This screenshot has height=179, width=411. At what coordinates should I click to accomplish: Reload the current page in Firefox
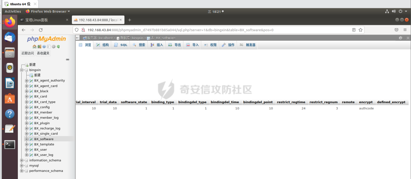[41, 30]
